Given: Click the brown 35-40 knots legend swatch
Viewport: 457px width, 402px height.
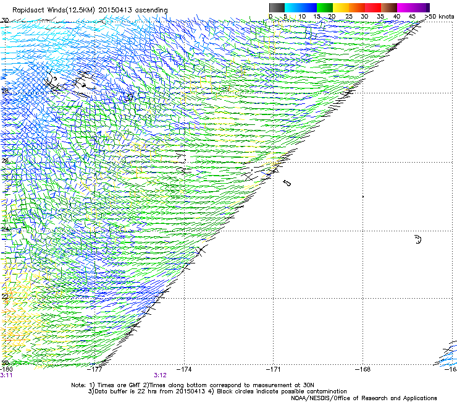Looking at the screenshot, I should pyautogui.click(x=389, y=7).
